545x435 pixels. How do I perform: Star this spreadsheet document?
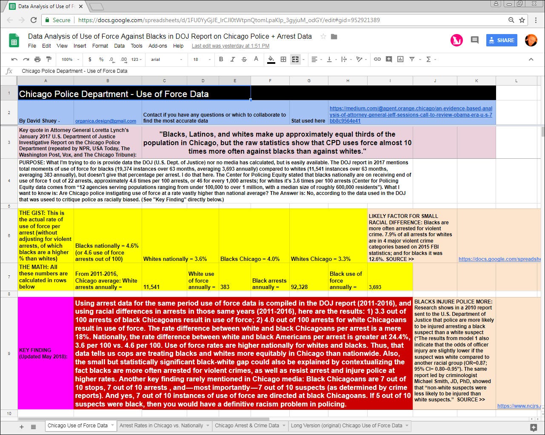323,37
